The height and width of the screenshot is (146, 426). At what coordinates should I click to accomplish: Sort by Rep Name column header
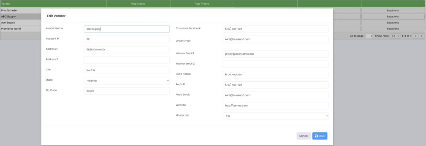(x=138, y=4)
